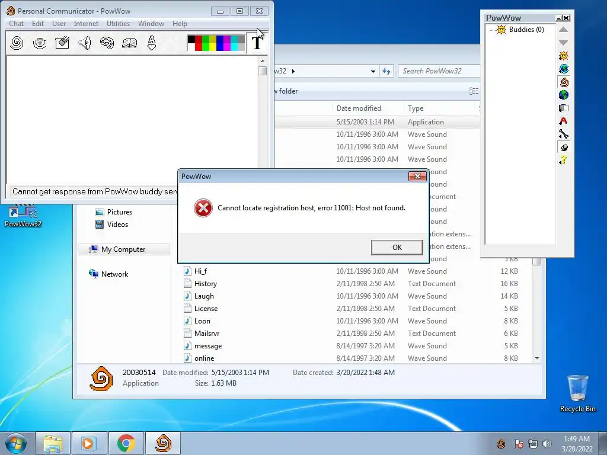607x455 pixels.
Task: Open the Explorer address bar history dropdown
Action: click(x=373, y=71)
